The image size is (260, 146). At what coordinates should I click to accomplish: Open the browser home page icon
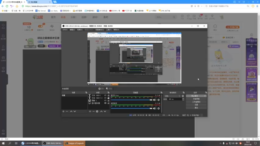pyautogui.click(x=17, y=6)
